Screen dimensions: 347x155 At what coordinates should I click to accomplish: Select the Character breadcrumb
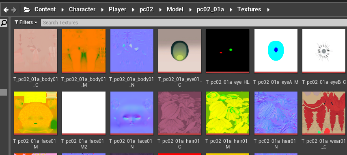[82, 9]
